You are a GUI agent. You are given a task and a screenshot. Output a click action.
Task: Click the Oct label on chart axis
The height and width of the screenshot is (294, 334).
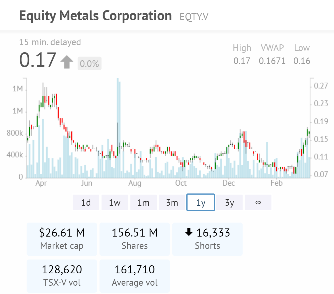181,183
